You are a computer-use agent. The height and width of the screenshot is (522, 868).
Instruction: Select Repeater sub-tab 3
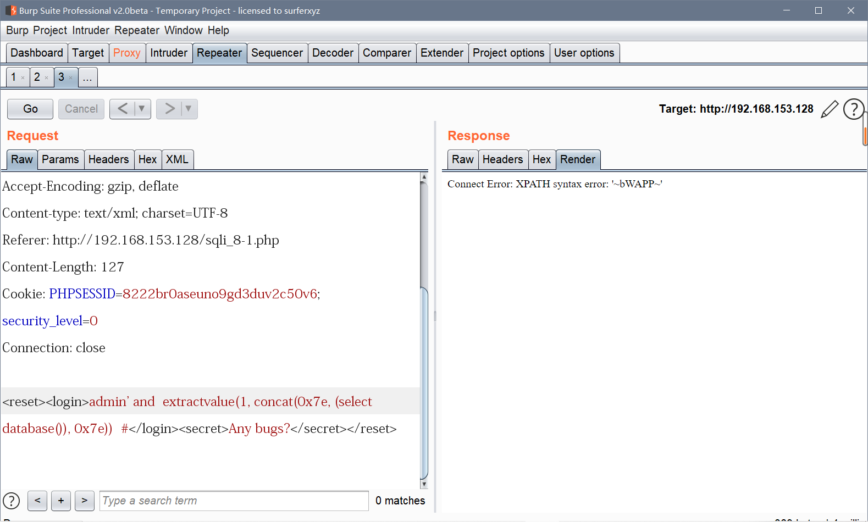tap(61, 77)
